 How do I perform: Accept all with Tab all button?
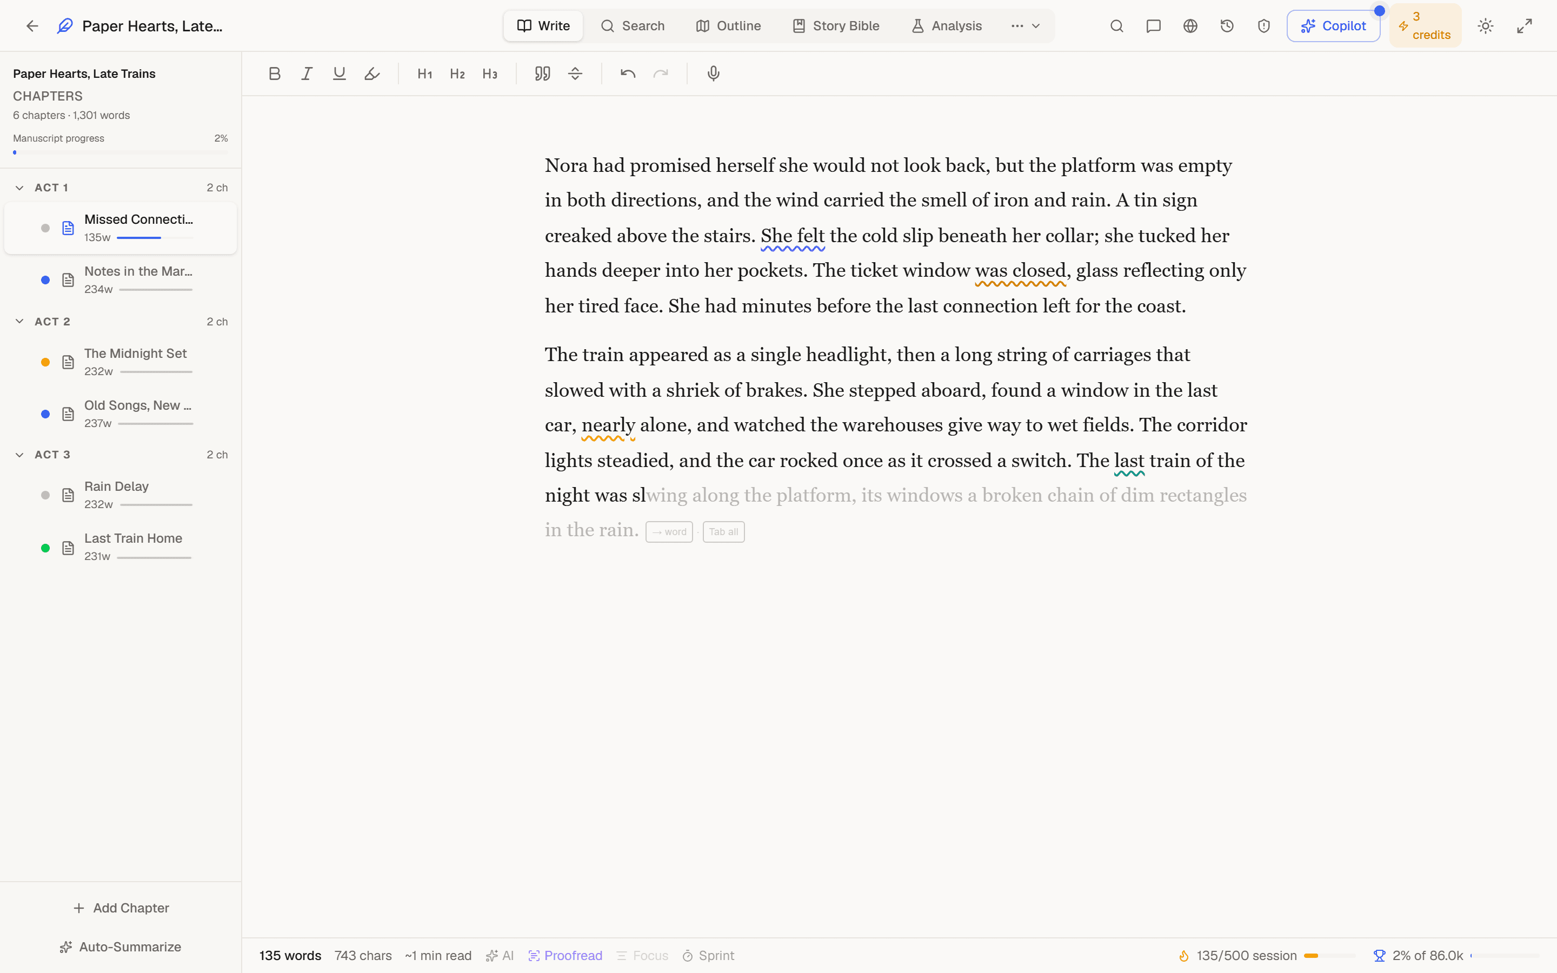724,531
